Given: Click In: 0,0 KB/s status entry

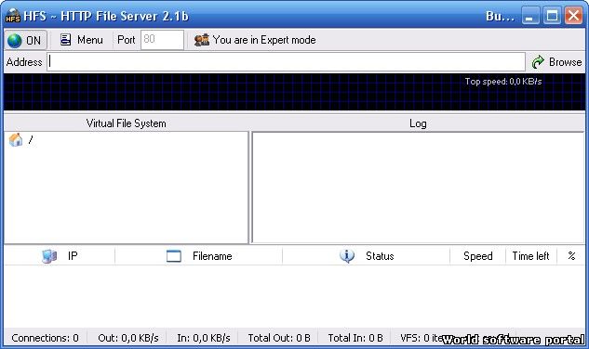Looking at the screenshot, I should (204, 338).
